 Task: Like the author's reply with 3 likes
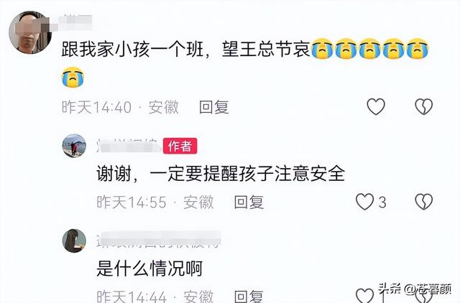click(x=364, y=202)
